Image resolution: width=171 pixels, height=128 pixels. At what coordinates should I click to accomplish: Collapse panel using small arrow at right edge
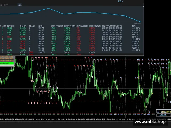(143, 6)
